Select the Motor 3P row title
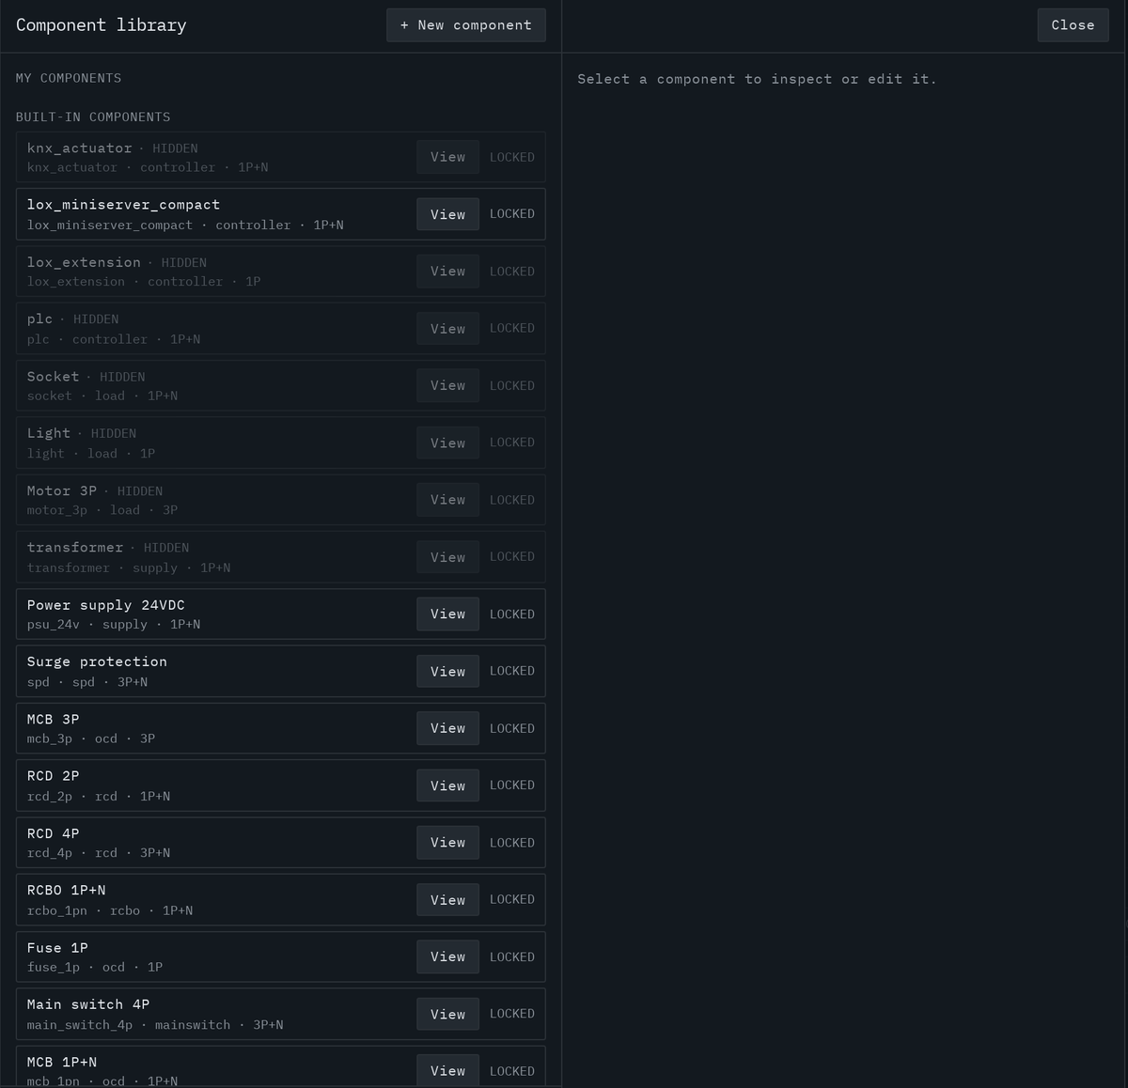This screenshot has height=1088, width=1128. click(x=61, y=491)
